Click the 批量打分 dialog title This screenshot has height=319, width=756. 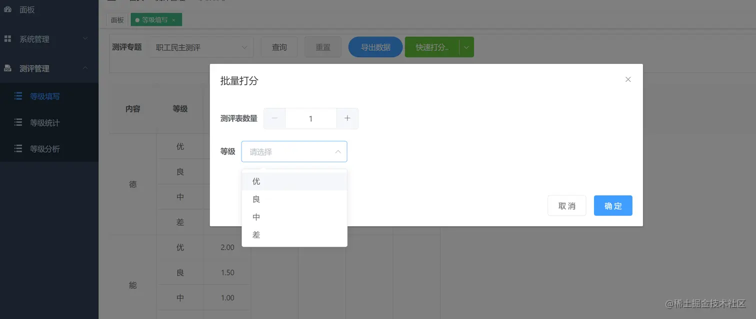[x=239, y=80]
